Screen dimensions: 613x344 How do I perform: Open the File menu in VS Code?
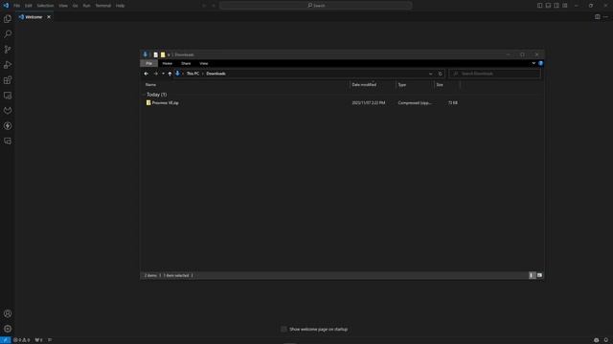coord(17,6)
